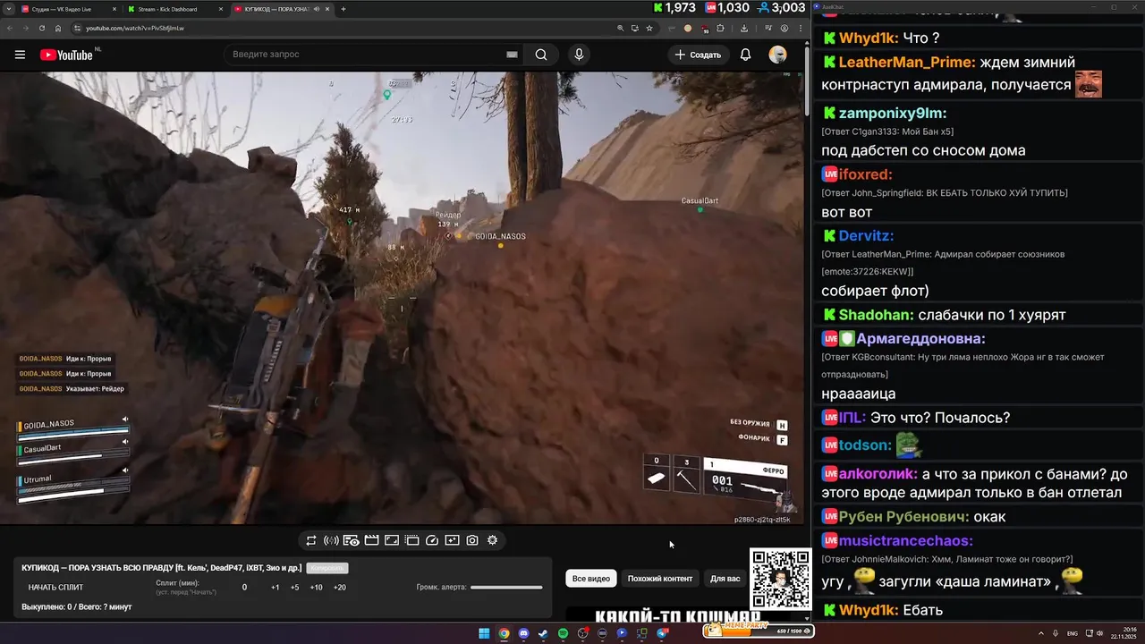
Task: Bookmark this page with the star icon
Action: tap(649, 28)
